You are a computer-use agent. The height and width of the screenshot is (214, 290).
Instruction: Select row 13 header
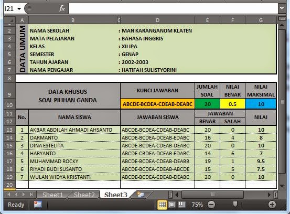[9, 130]
